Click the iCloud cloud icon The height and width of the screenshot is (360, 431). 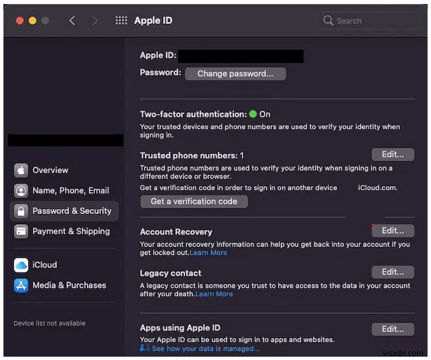click(x=21, y=265)
